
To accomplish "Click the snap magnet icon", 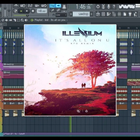I will point(53,15).
